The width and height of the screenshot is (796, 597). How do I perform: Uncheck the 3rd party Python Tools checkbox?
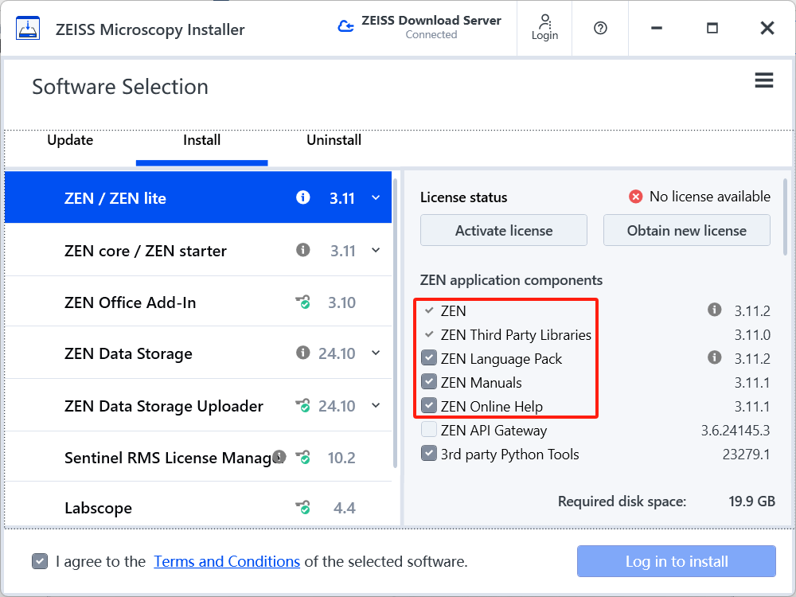point(429,454)
